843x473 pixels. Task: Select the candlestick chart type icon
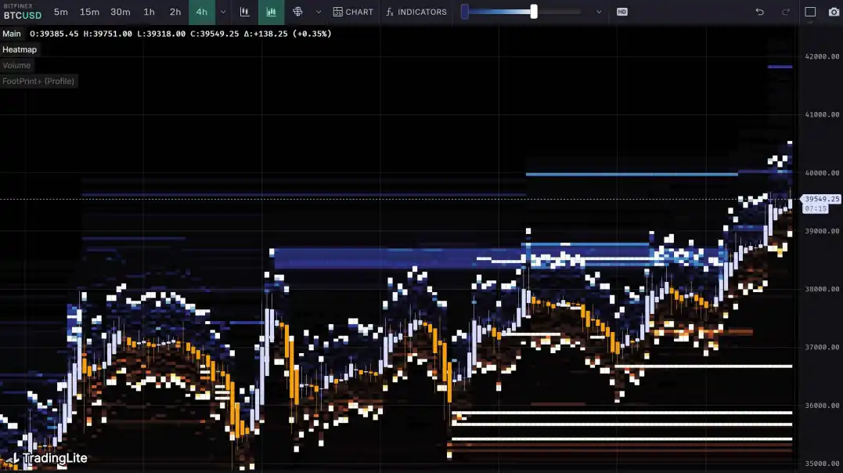(245, 12)
